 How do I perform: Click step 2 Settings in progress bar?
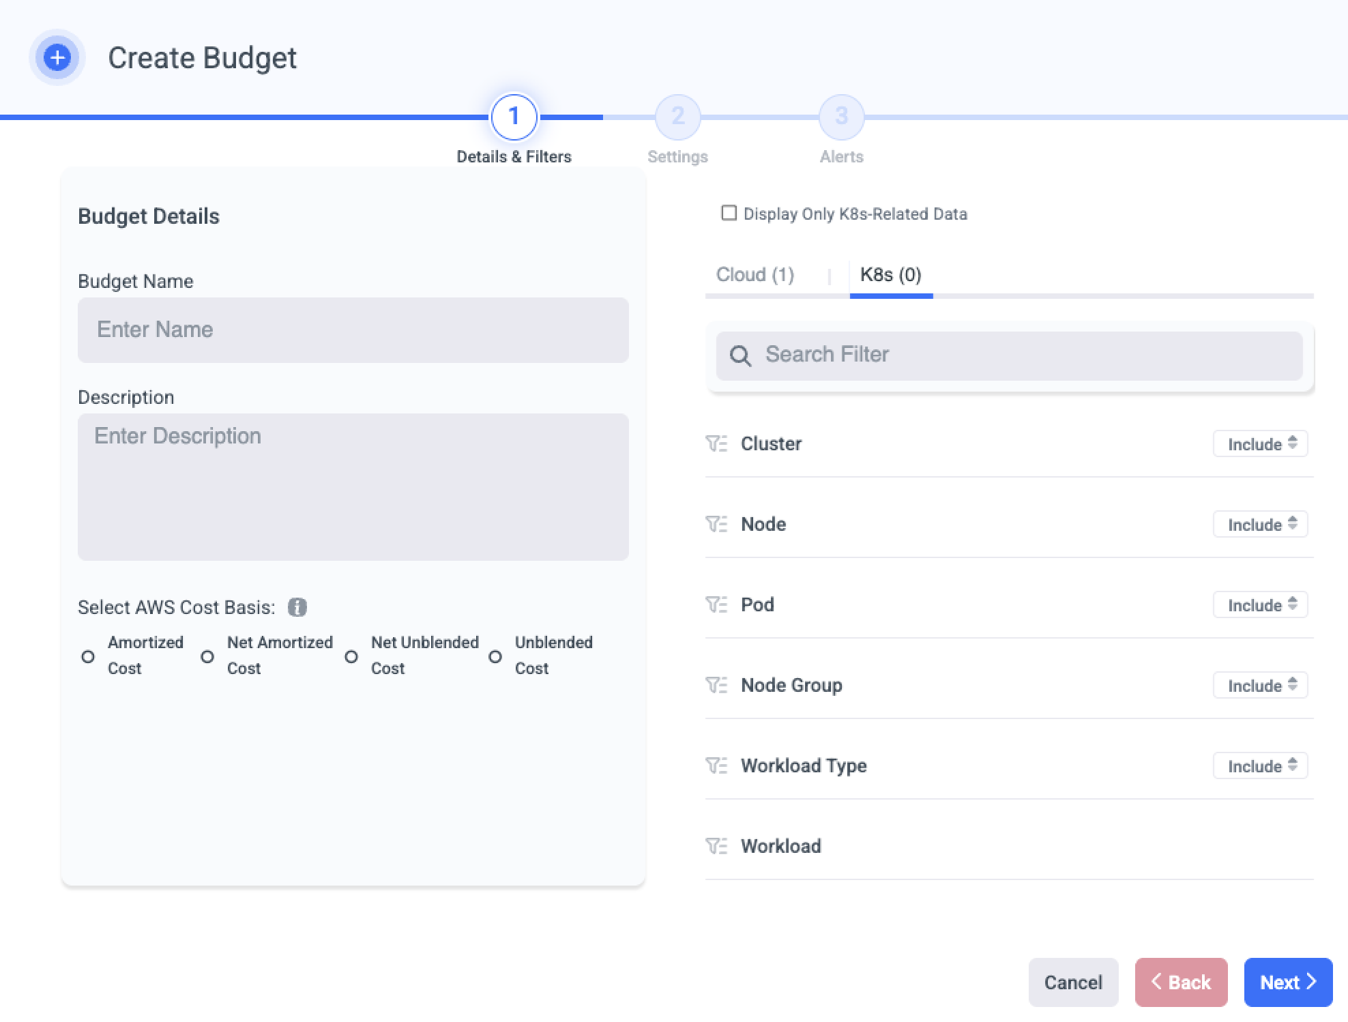pos(677,117)
